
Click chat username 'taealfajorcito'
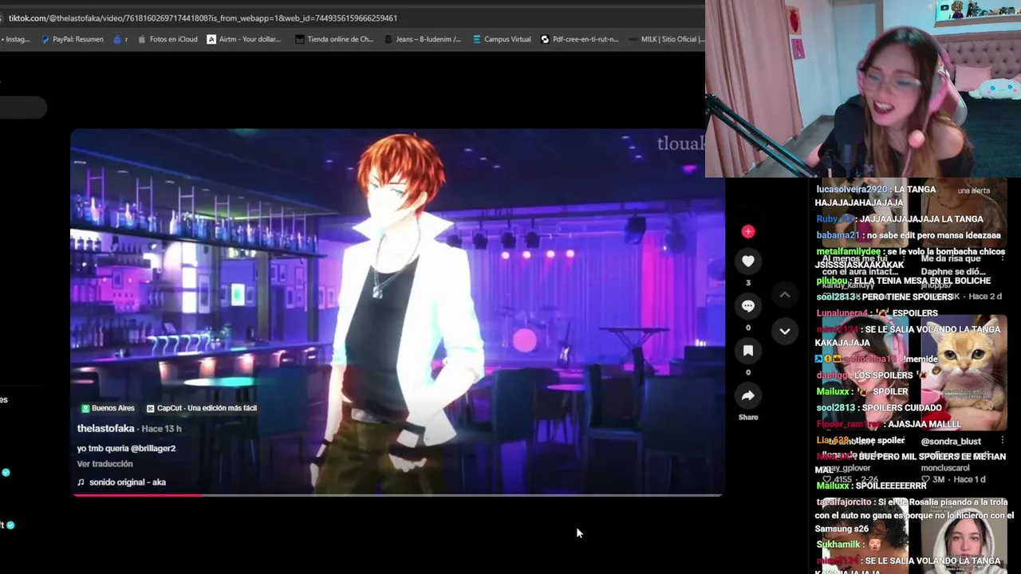[846, 502]
